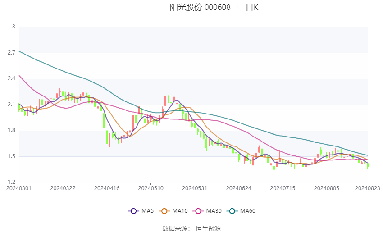383x233 pixels.
Task: Click x-axis date label 20240805
Action: (327, 188)
